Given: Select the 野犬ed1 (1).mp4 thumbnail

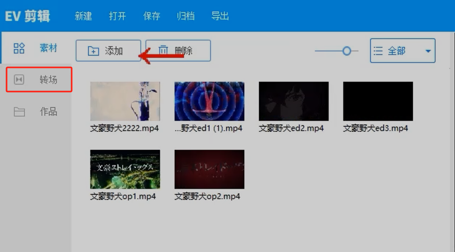Looking at the screenshot, I should click(209, 101).
